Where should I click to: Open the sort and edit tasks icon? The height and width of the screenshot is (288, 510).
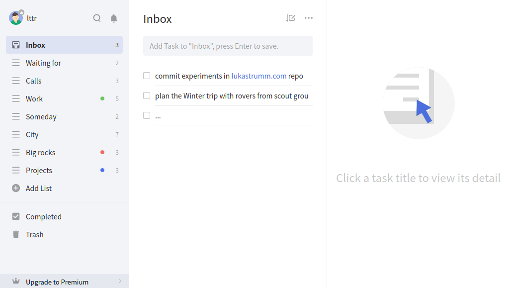[x=290, y=18]
